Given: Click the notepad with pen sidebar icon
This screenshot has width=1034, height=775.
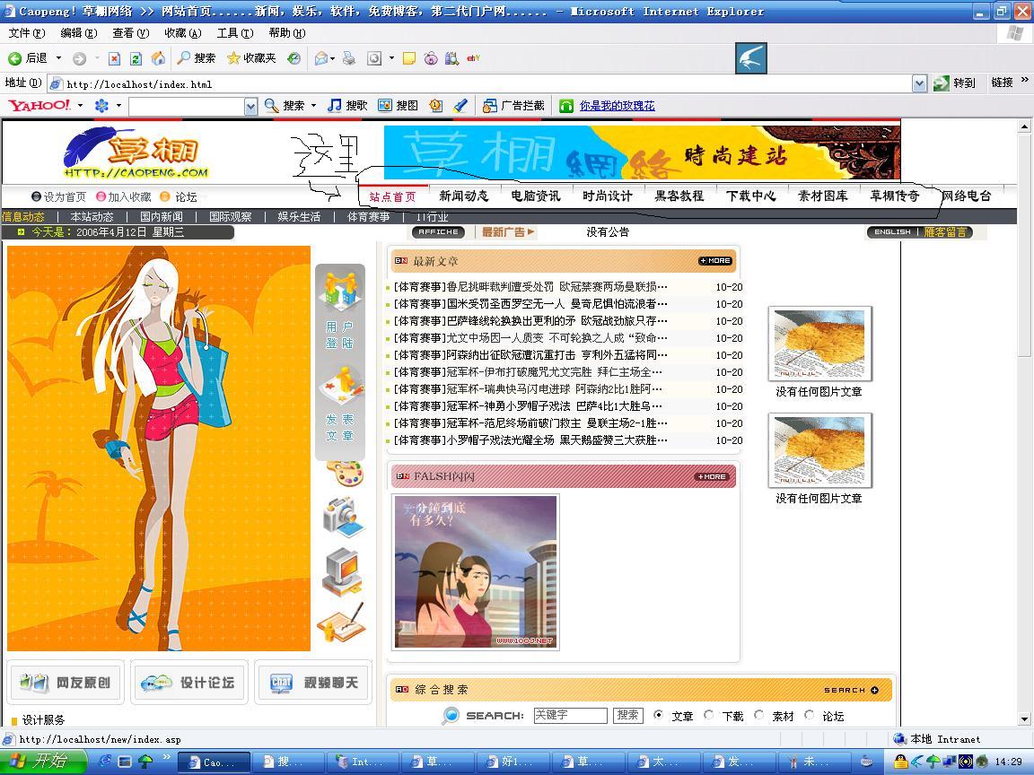Looking at the screenshot, I should (341, 623).
